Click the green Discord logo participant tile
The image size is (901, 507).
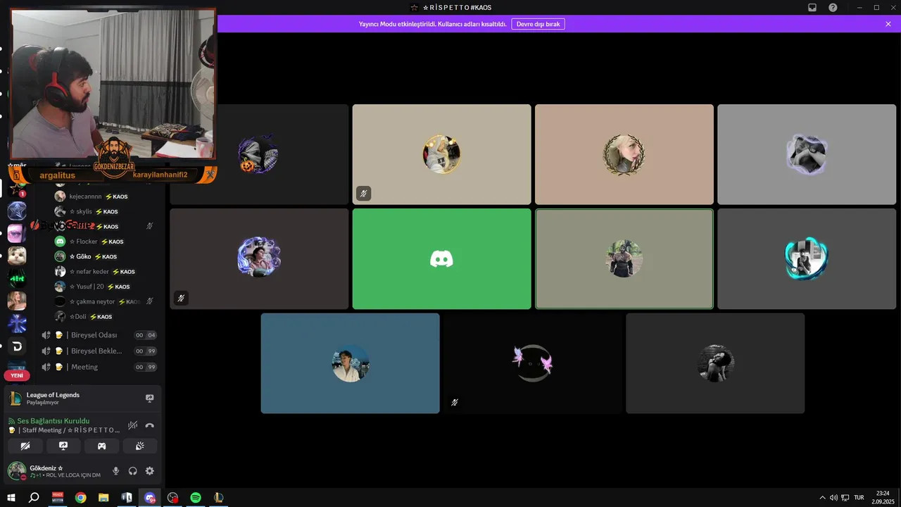click(x=441, y=258)
